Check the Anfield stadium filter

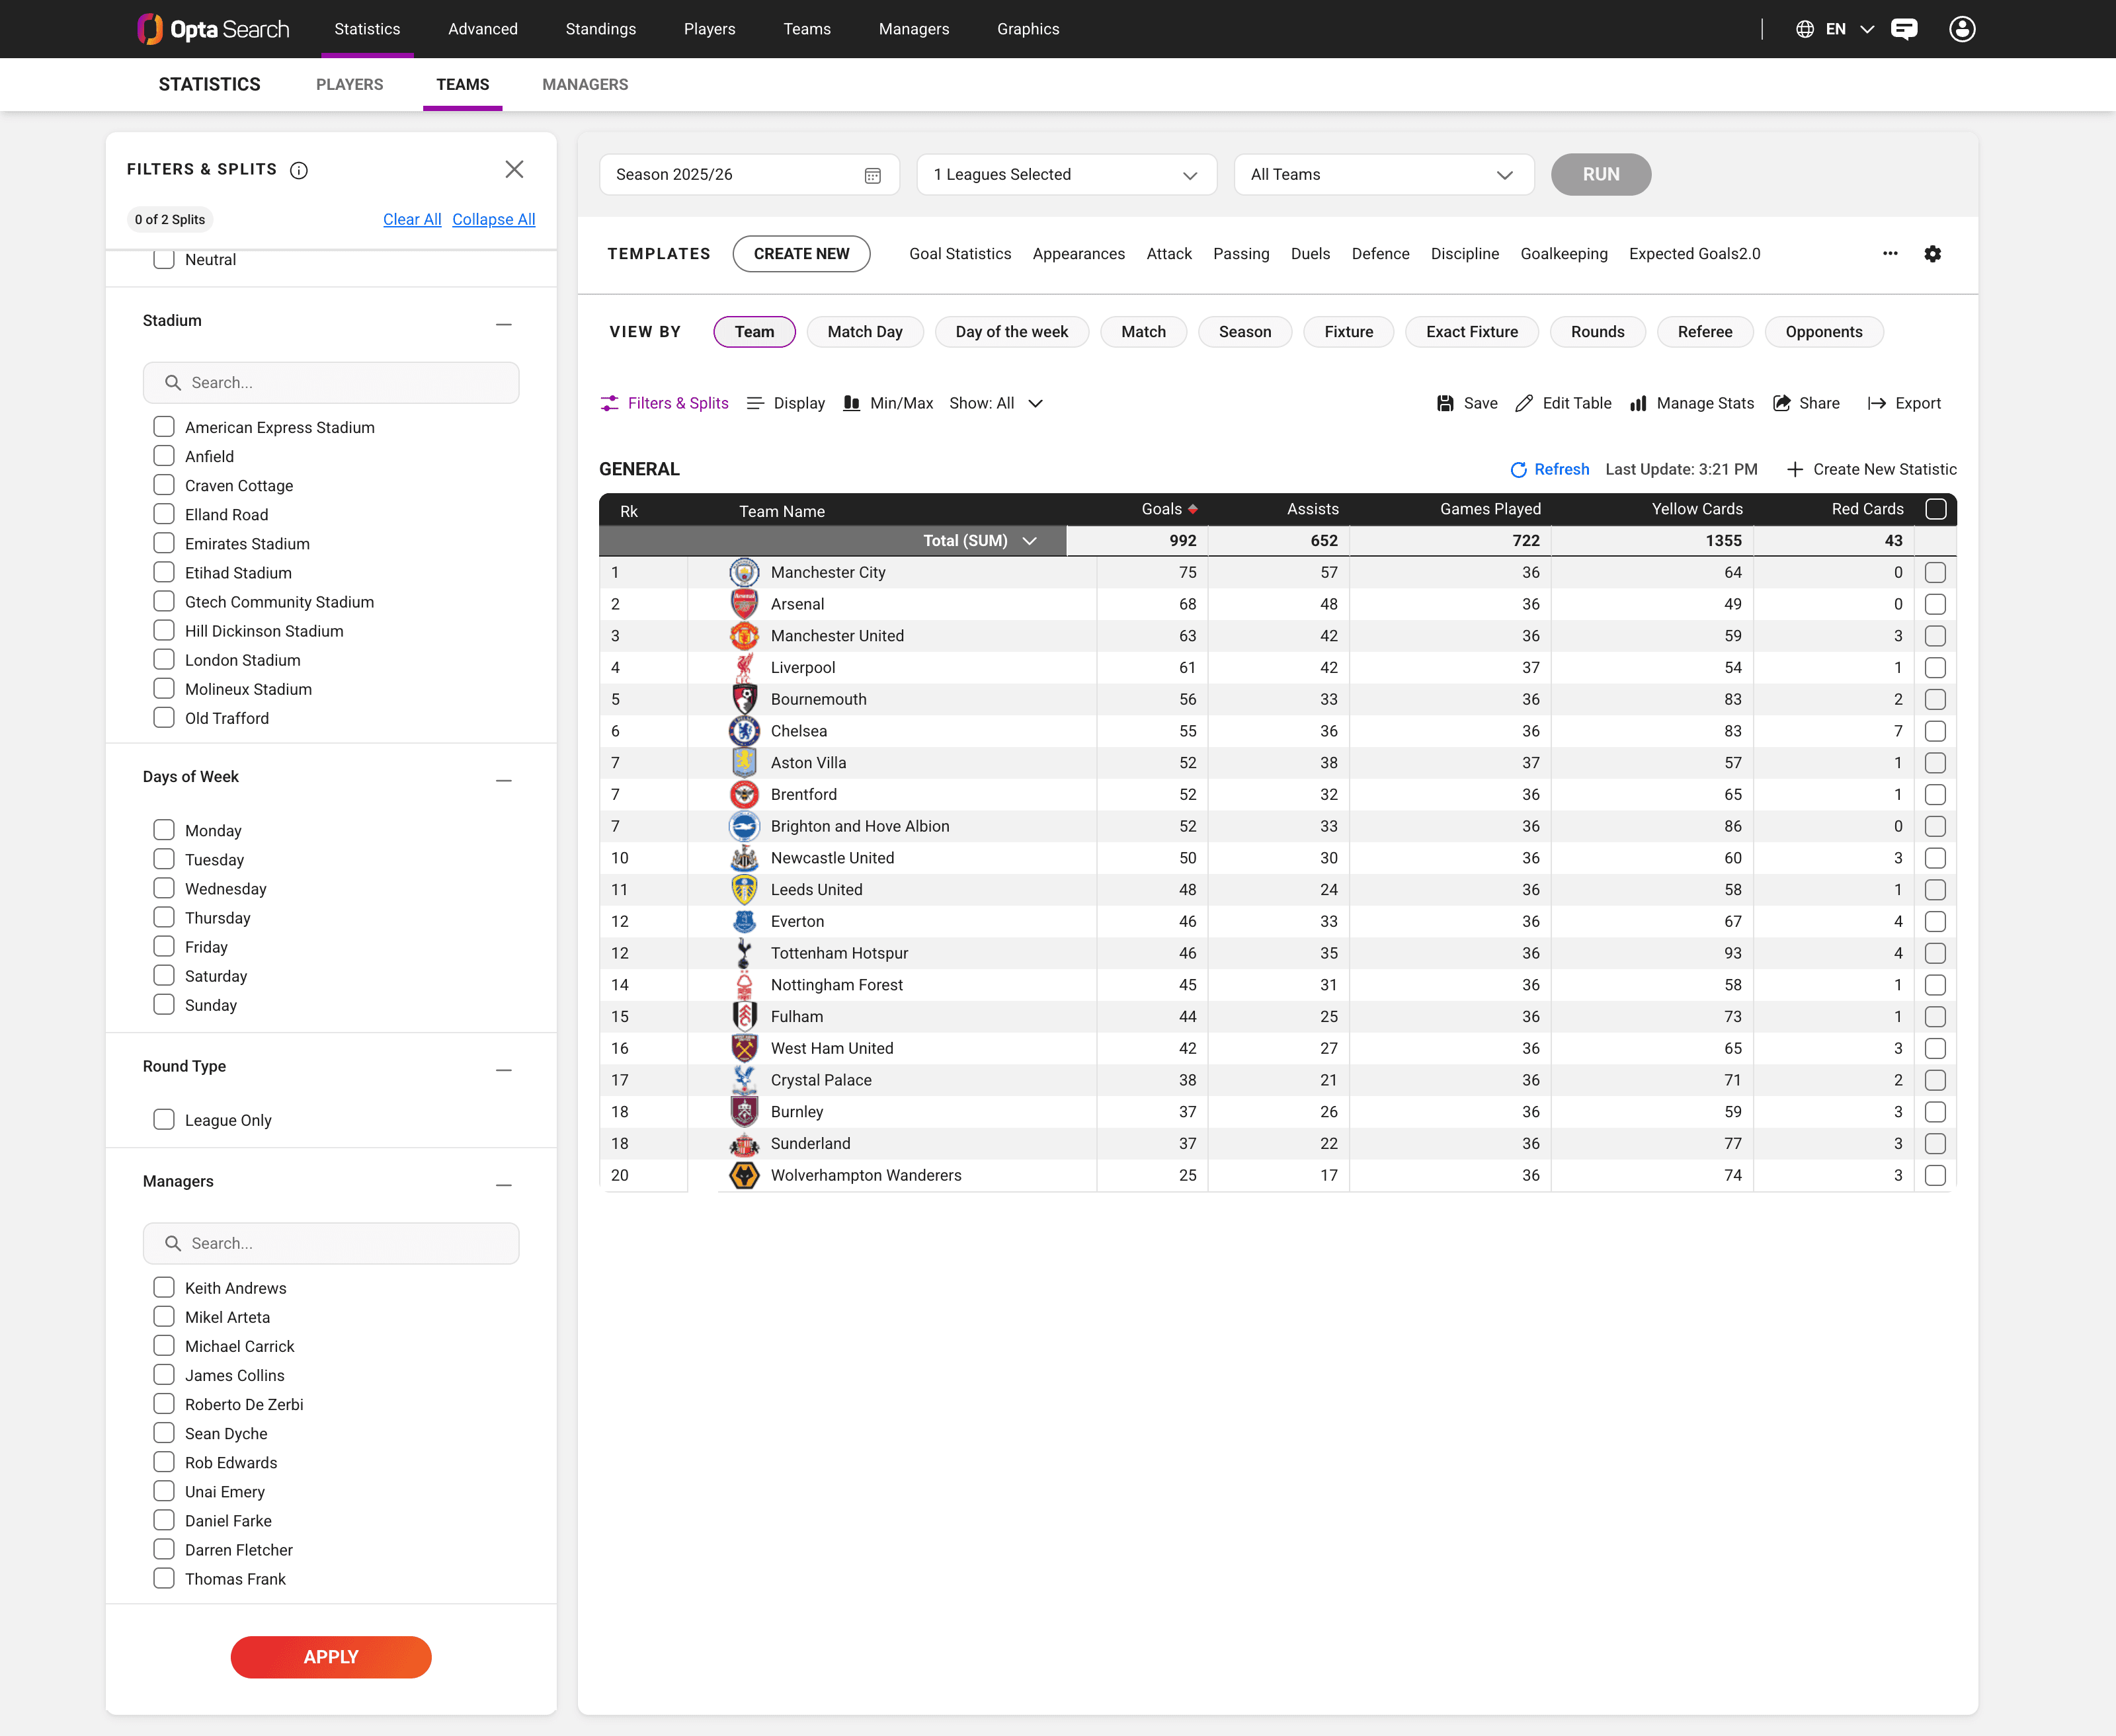point(164,456)
